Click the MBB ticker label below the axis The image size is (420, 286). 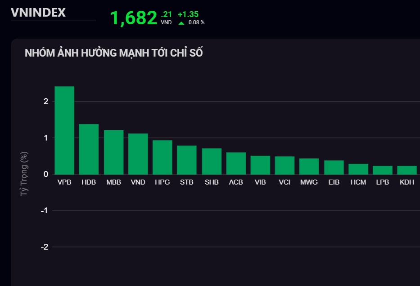tap(113, 182)
